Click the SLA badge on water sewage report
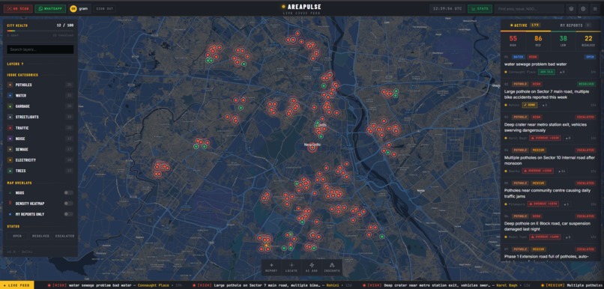604x289 pixels. click(546, 72)
